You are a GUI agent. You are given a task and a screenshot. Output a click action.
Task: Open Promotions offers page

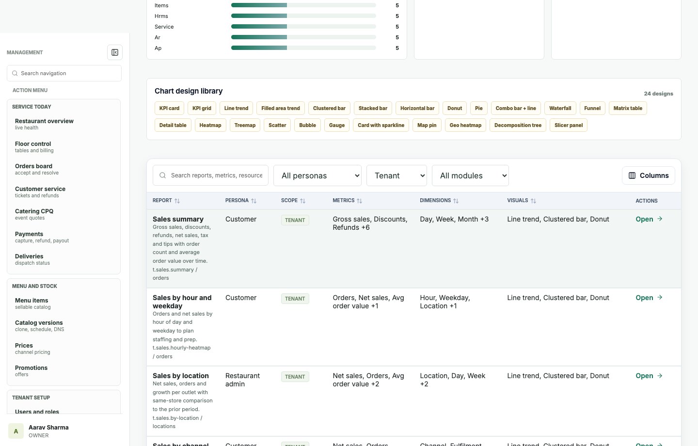tap(63, 371)
